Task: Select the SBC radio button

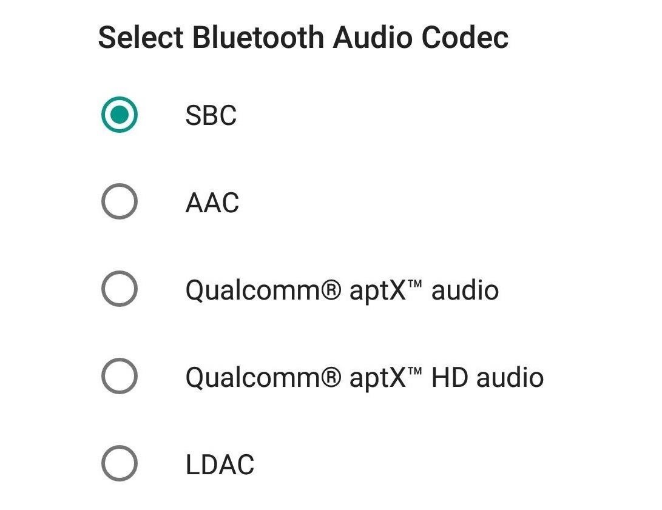Action: point(120,115)
